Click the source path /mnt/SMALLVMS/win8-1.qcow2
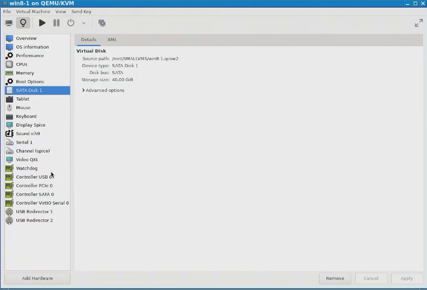 145,58
